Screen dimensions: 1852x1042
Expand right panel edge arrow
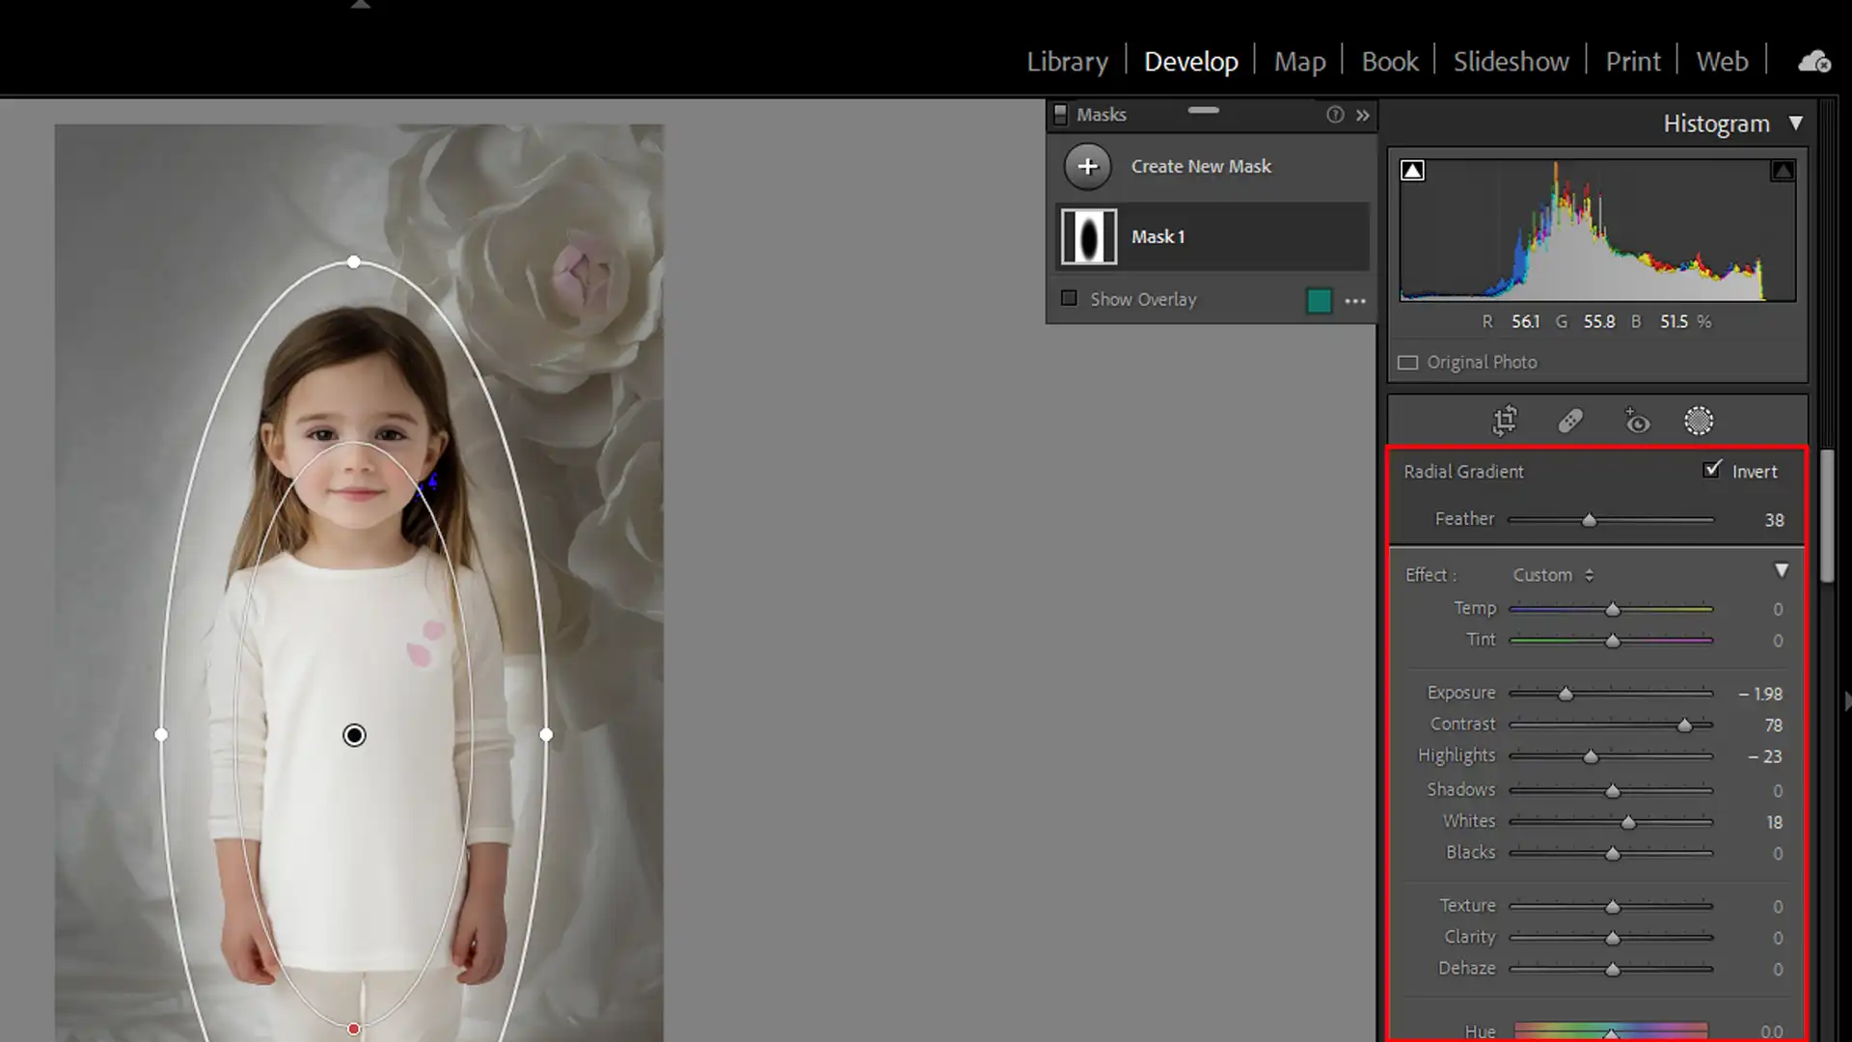tap(1846, 700)
